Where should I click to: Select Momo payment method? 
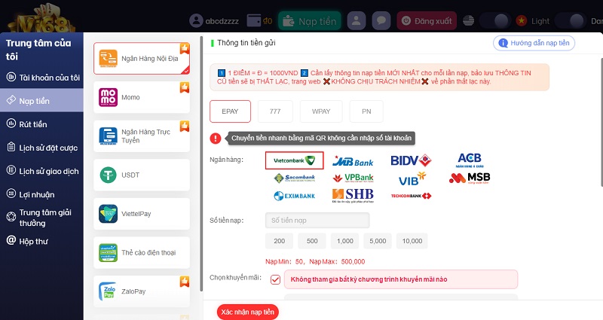[x=142, y=97]
